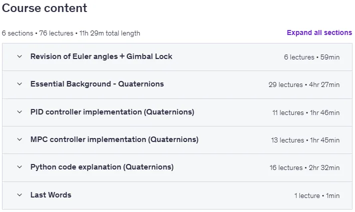Click PID controller implementation (Quaternions) title
The image size is (355, 212).
112,112
